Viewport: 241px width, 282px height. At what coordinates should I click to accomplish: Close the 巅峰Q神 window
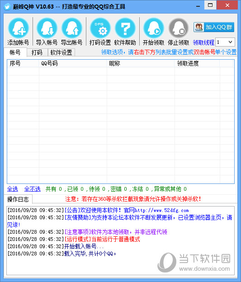point(227,5)
